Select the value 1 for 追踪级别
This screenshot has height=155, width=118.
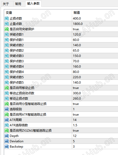tap(74, 109)
